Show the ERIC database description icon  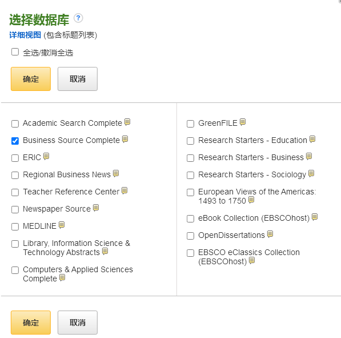click(46, 156)
